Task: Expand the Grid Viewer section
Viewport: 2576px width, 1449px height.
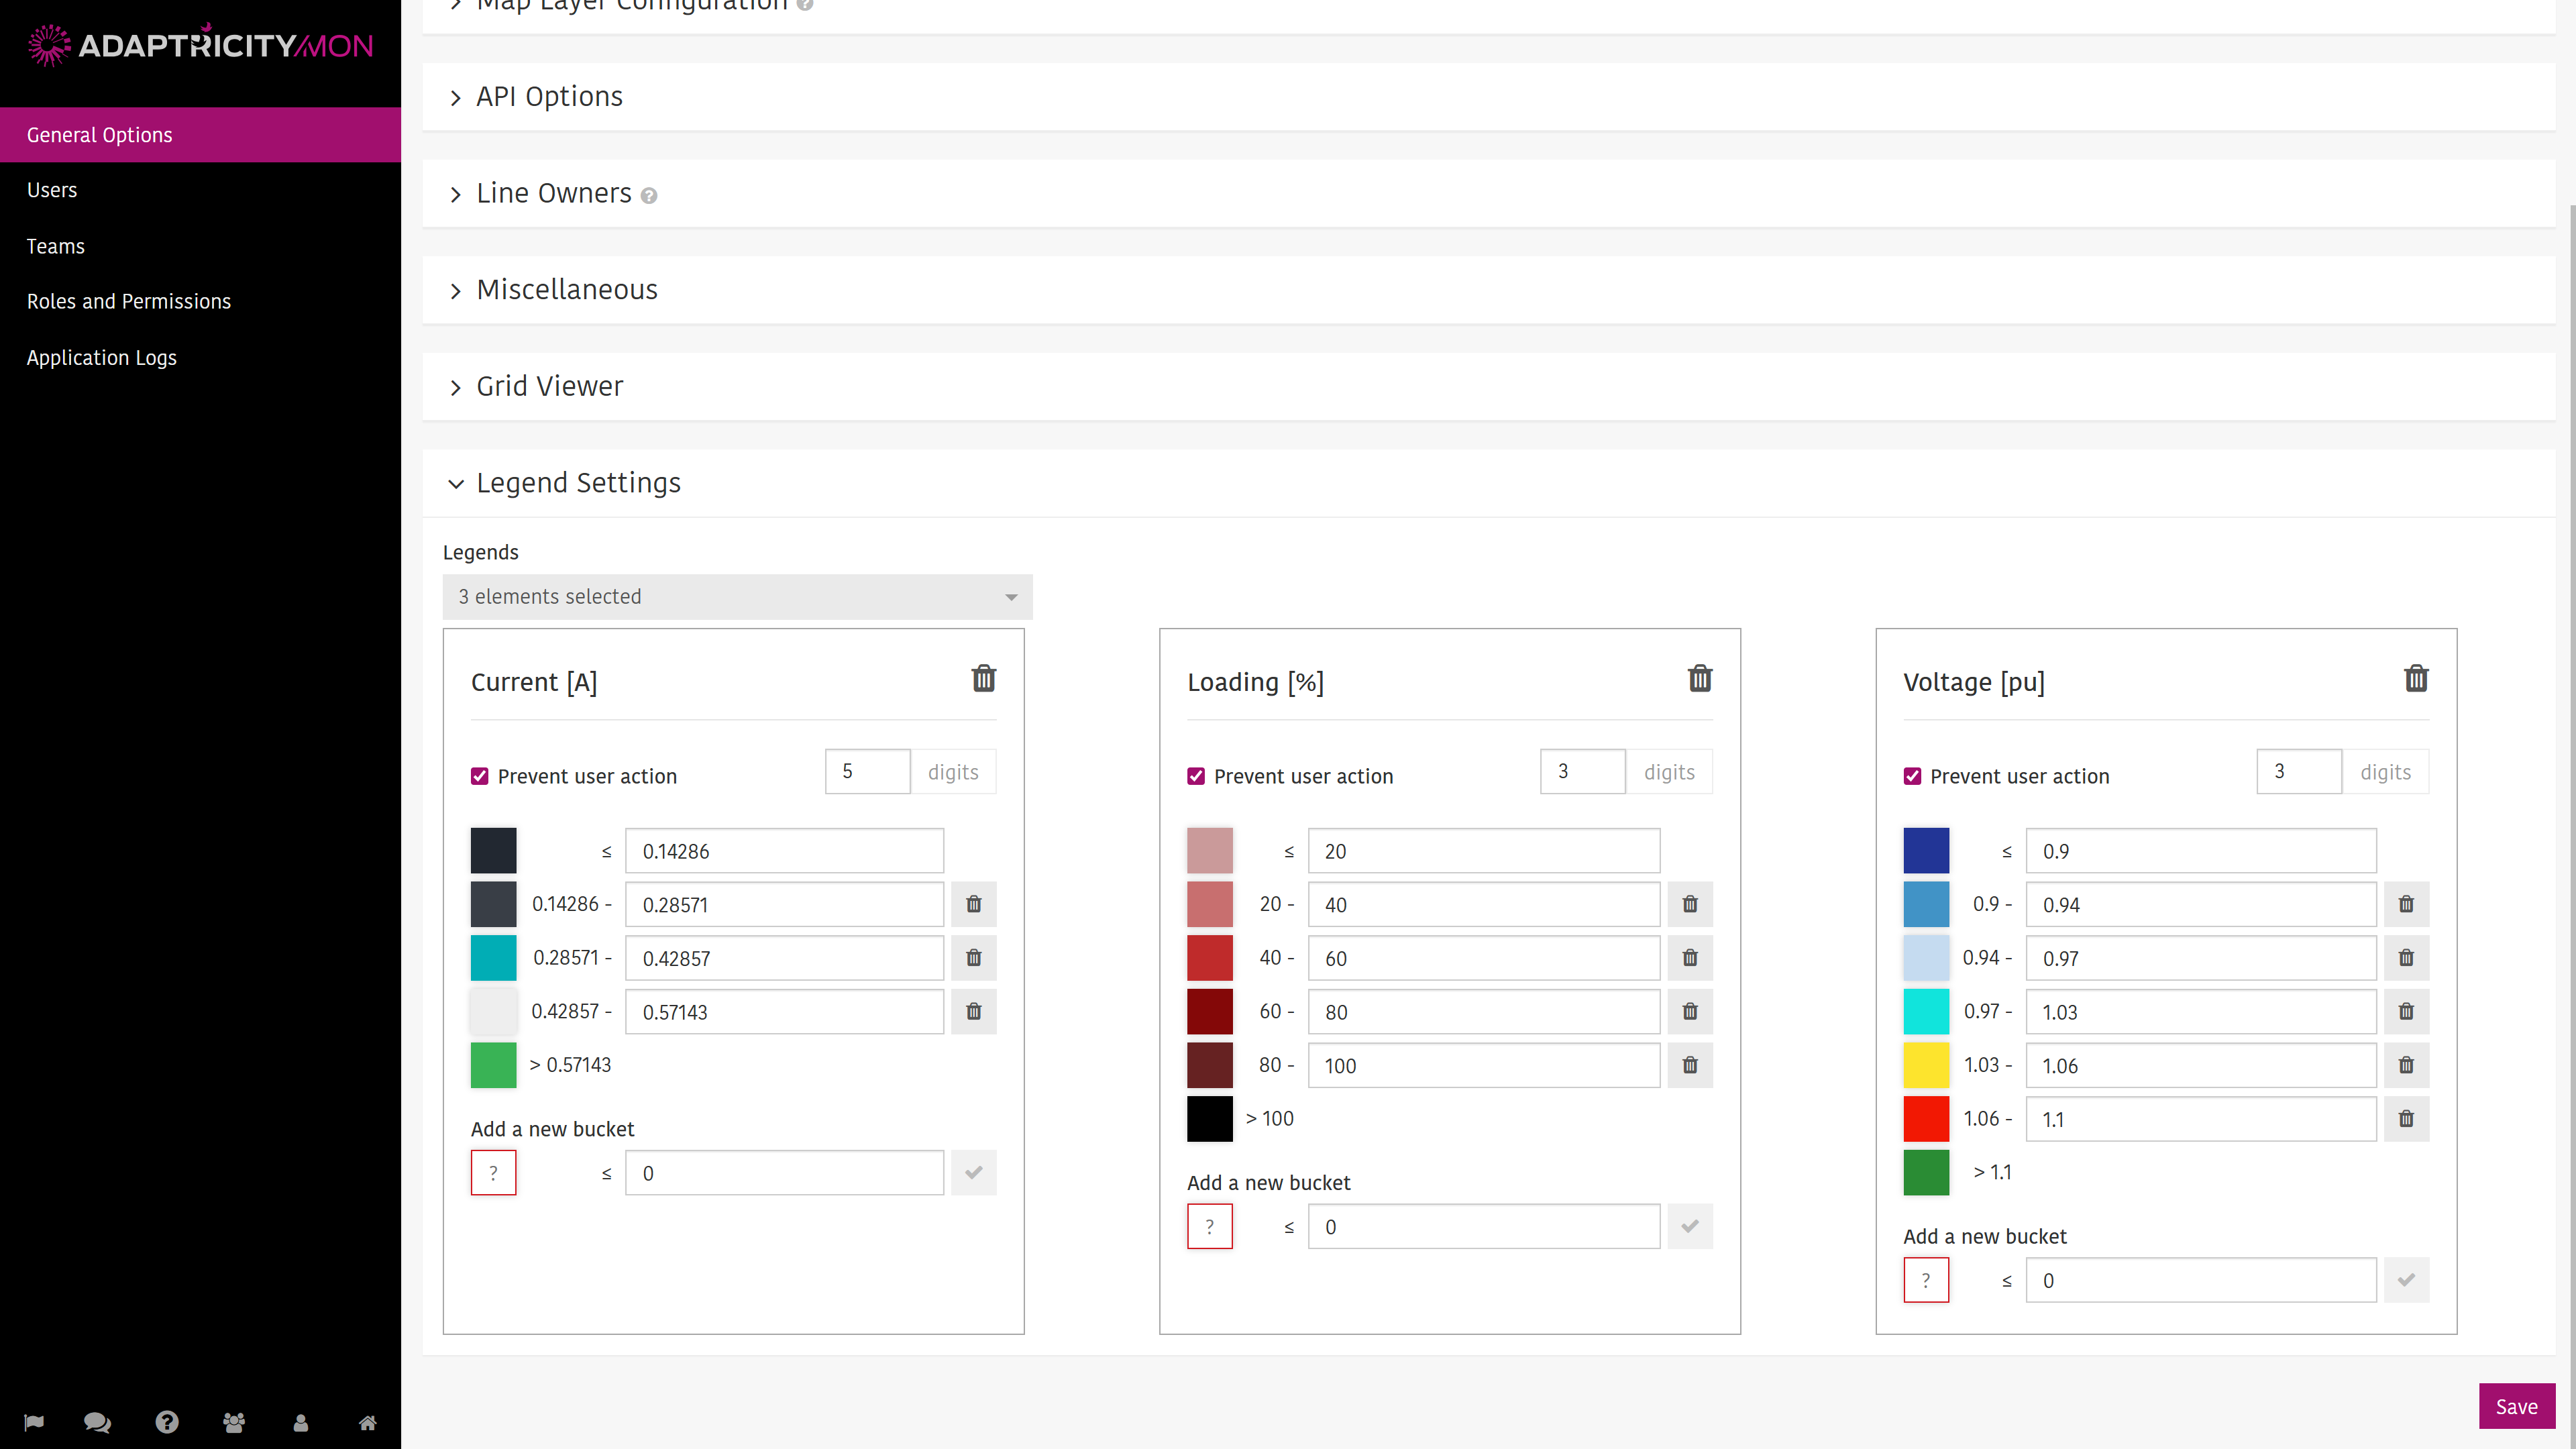Action: point(1488,386)
